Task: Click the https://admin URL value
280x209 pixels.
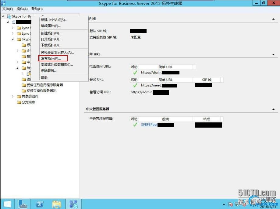Action: [142, 92]
